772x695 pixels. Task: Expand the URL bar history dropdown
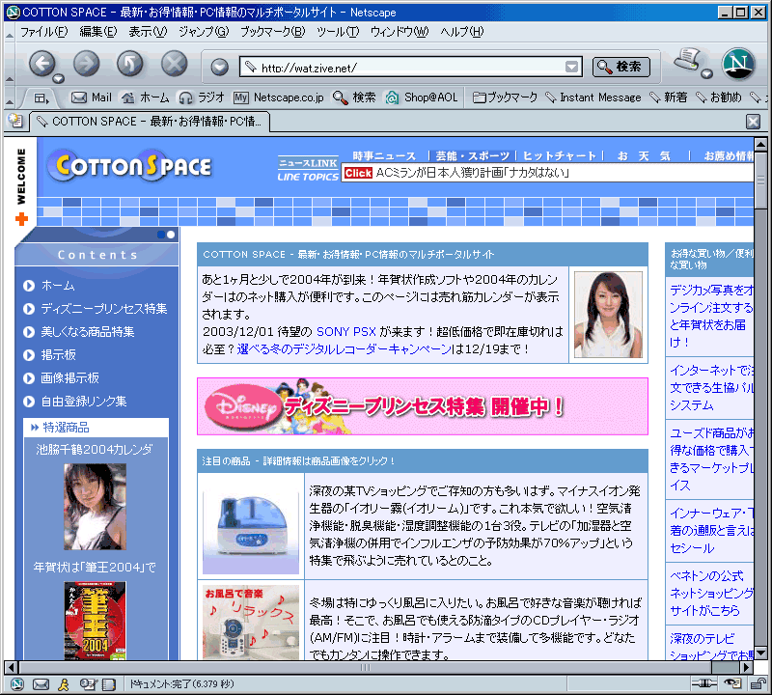coord(571,67)
